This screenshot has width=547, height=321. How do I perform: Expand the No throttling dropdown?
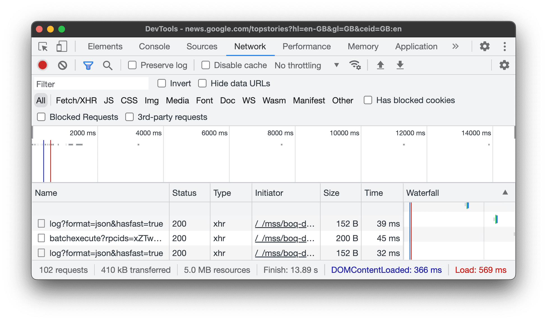coord(336,65)
